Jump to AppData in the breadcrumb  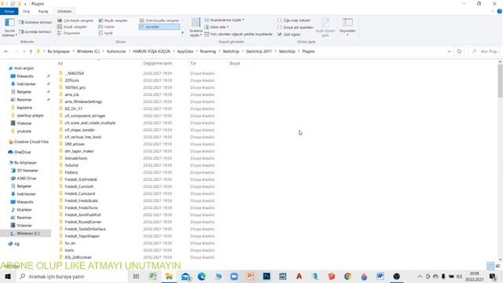click(x=185, y=51)
